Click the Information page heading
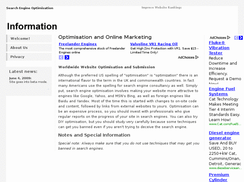This screenshot has width=244, height=182. click(x=32, y=26)
